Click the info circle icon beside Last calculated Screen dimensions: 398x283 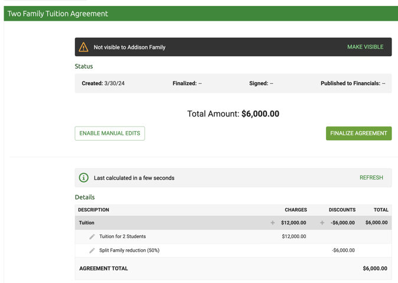[84, 178]
